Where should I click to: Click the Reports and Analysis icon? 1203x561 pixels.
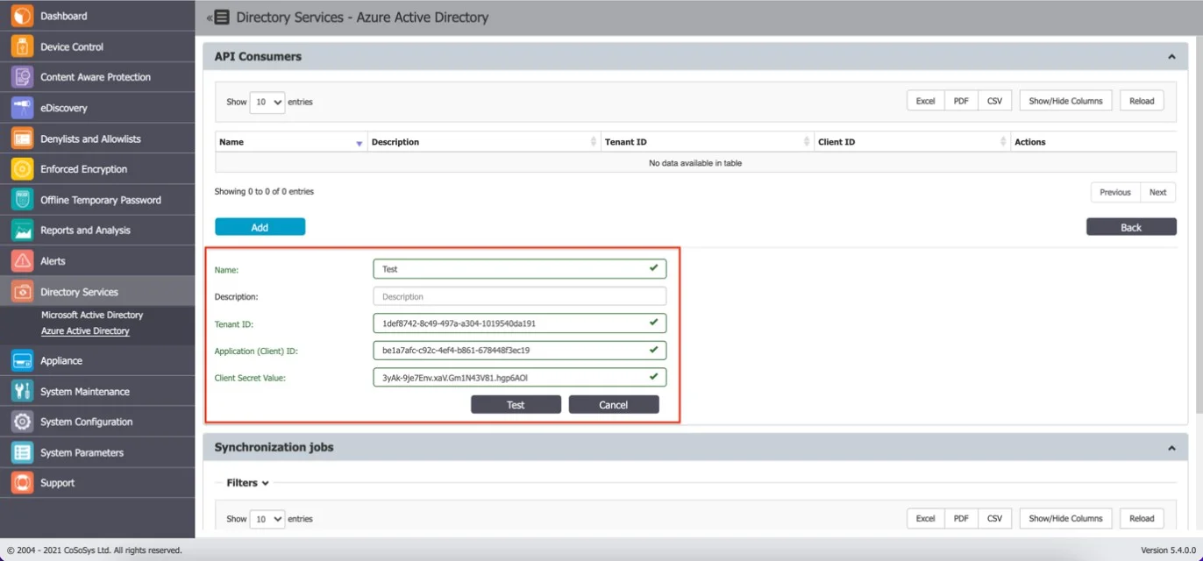[x=22, y=231]
